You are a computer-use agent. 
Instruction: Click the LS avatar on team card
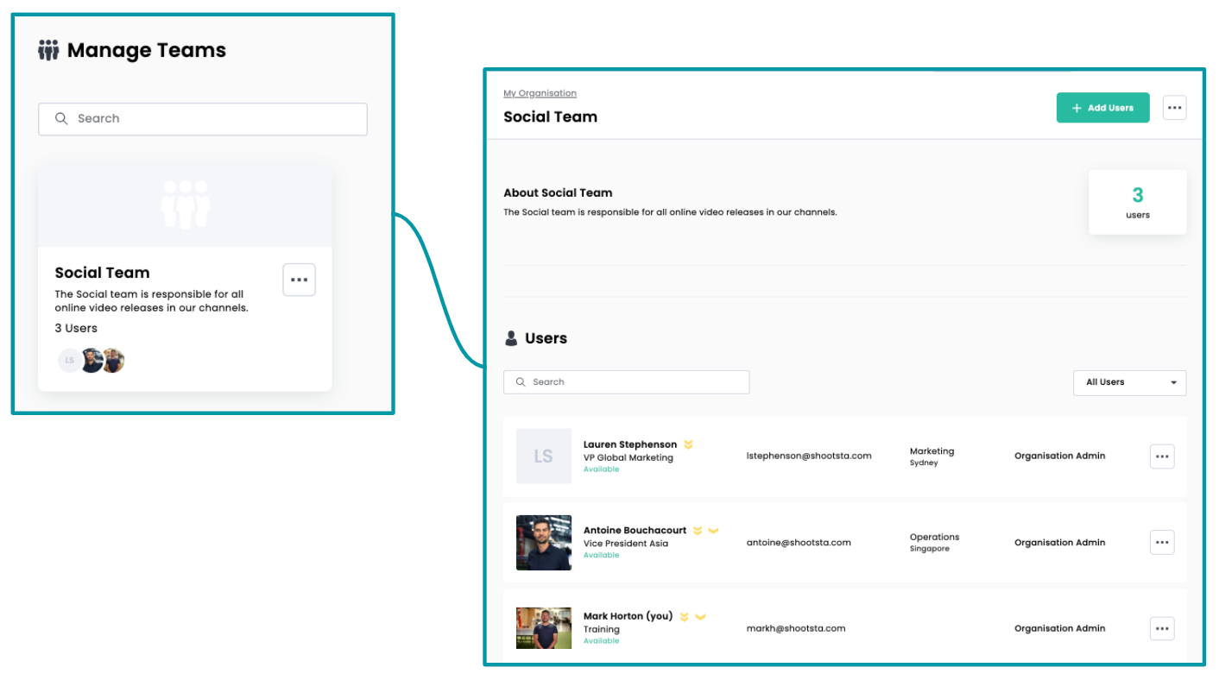click(69, 361)
